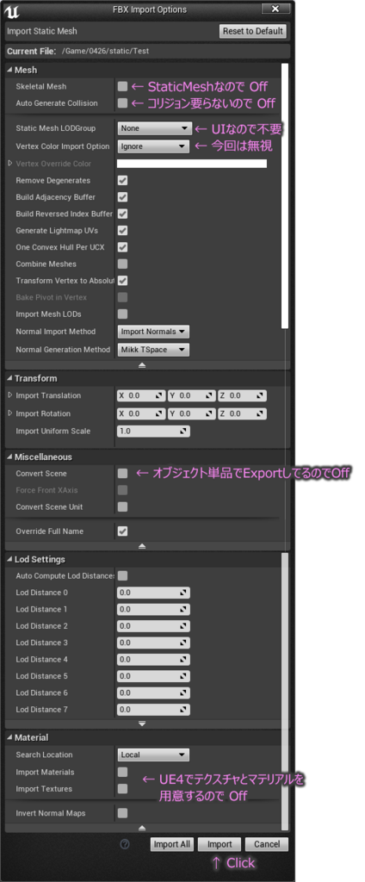
Task: Enable Auto Compute Lod Distances
Action: click(122, 576)
